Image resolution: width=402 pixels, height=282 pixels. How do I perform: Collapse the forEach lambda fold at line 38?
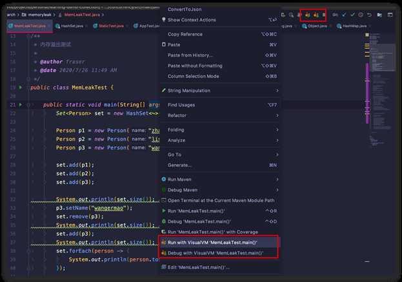28,251
